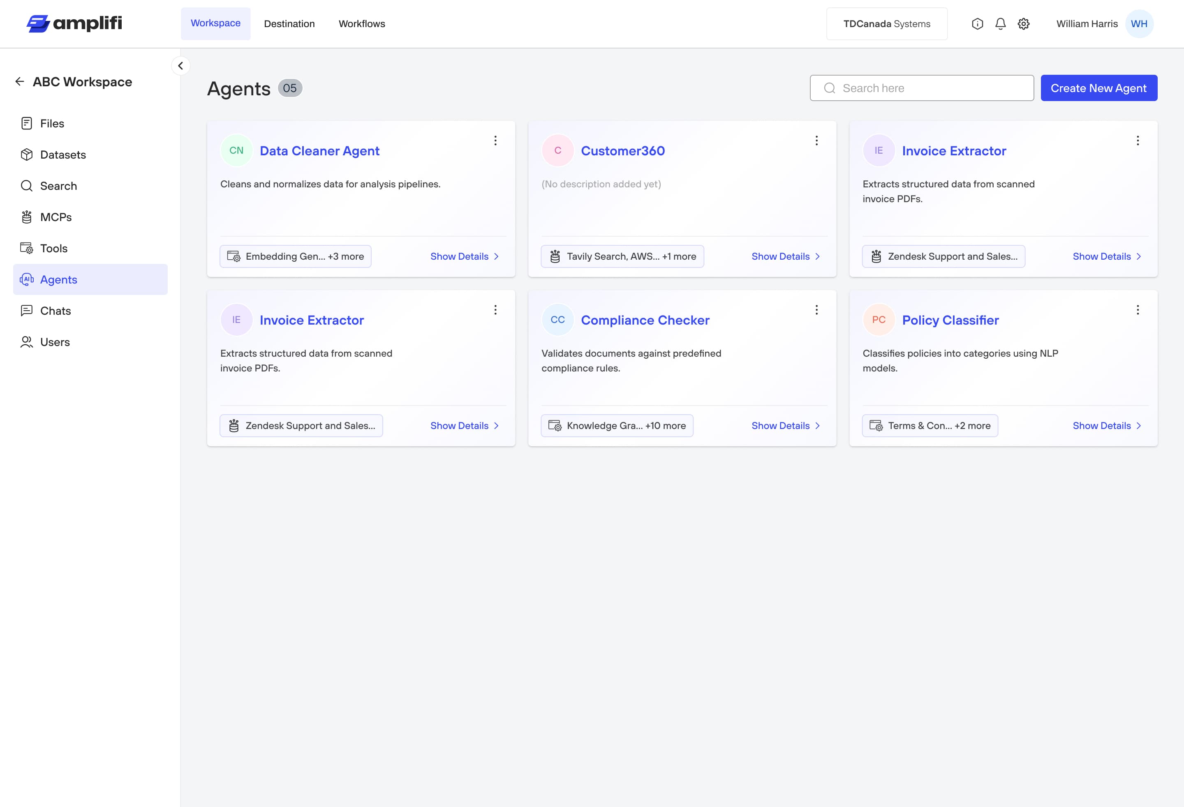
Task: Click the tool icon in Terms & Con tag
Action: coord(876,426)
